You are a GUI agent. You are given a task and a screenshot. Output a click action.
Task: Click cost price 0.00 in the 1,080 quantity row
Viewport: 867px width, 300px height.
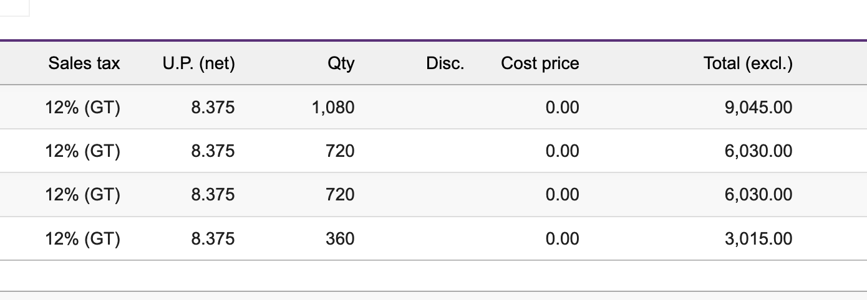(x=562, y=108)
